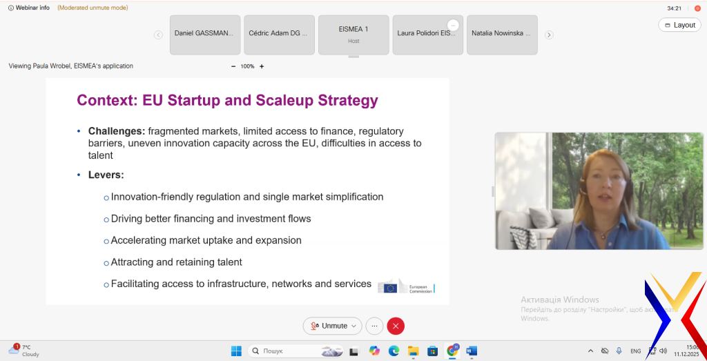Switch to Chrome in the taskbar
707x361 pixels.
pos(453,351)
